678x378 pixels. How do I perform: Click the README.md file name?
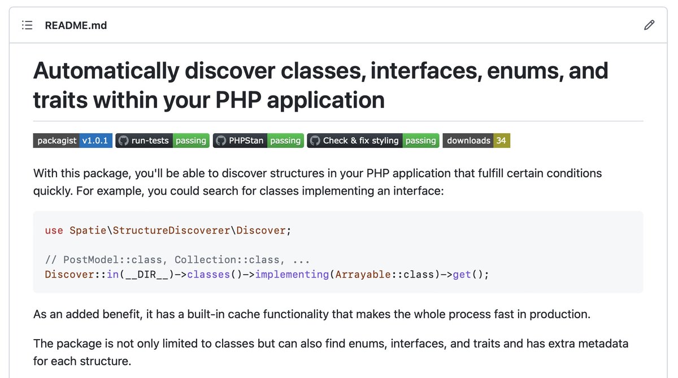[76, 25]
